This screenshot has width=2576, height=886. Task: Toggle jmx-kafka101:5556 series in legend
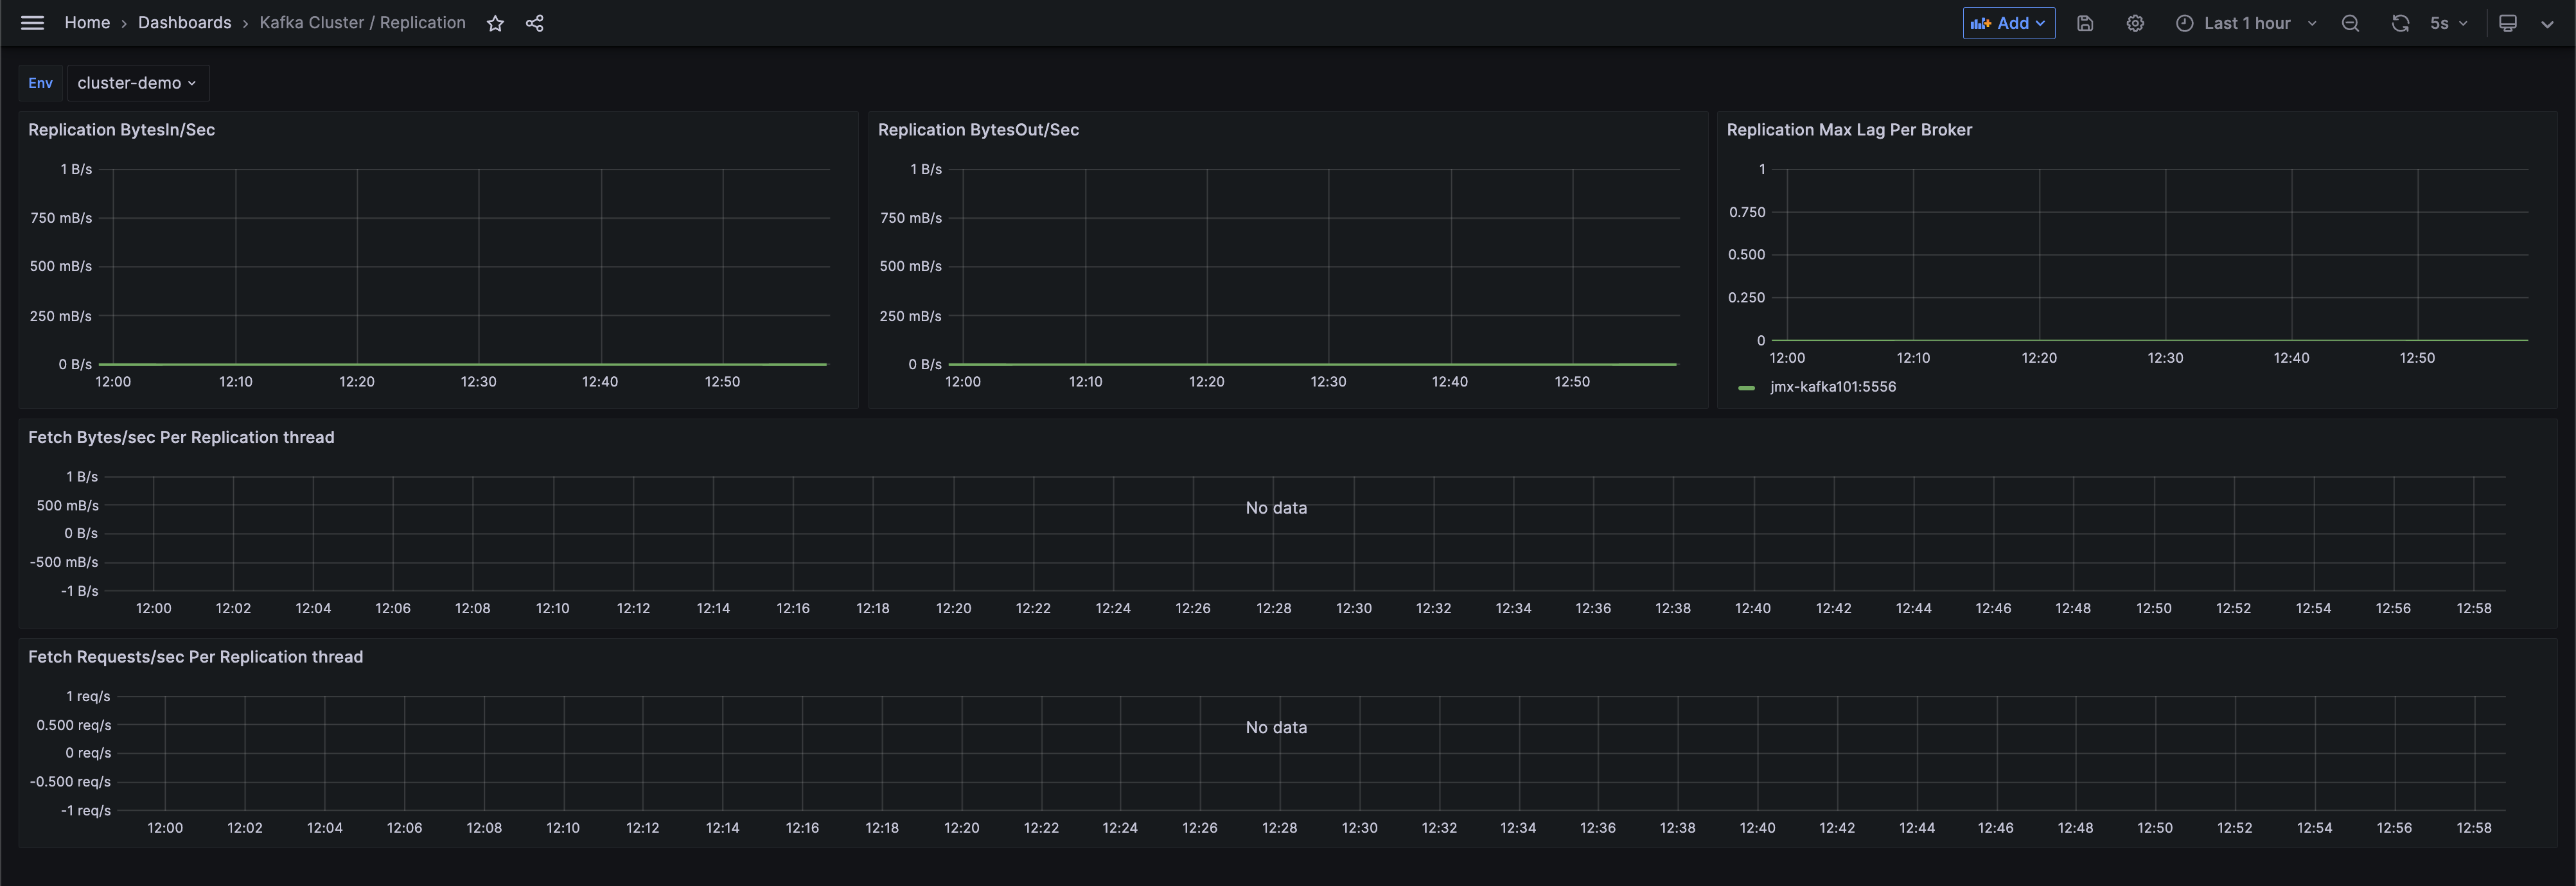[1832, 387]
